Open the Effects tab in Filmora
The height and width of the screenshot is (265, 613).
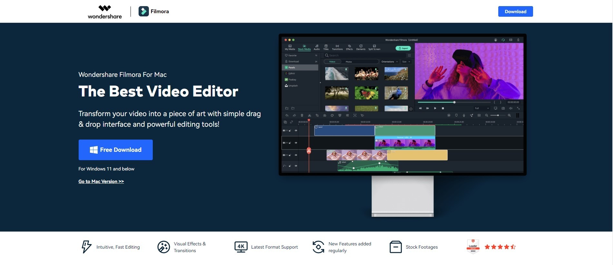point(349,47)
